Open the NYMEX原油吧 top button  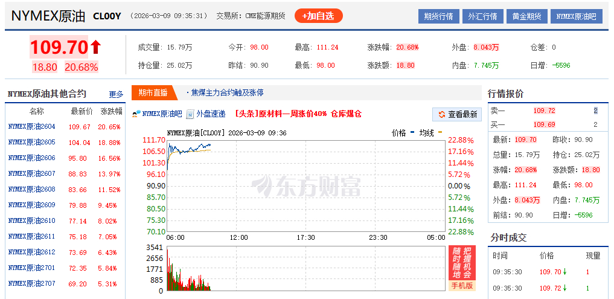[x=577, y=16]
